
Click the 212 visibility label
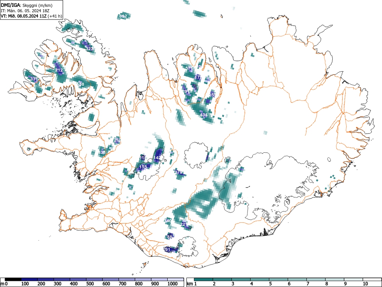[x=59, y=70]
